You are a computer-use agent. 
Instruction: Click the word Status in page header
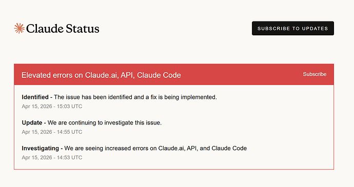pyautogui.click(x=83, y=29)
